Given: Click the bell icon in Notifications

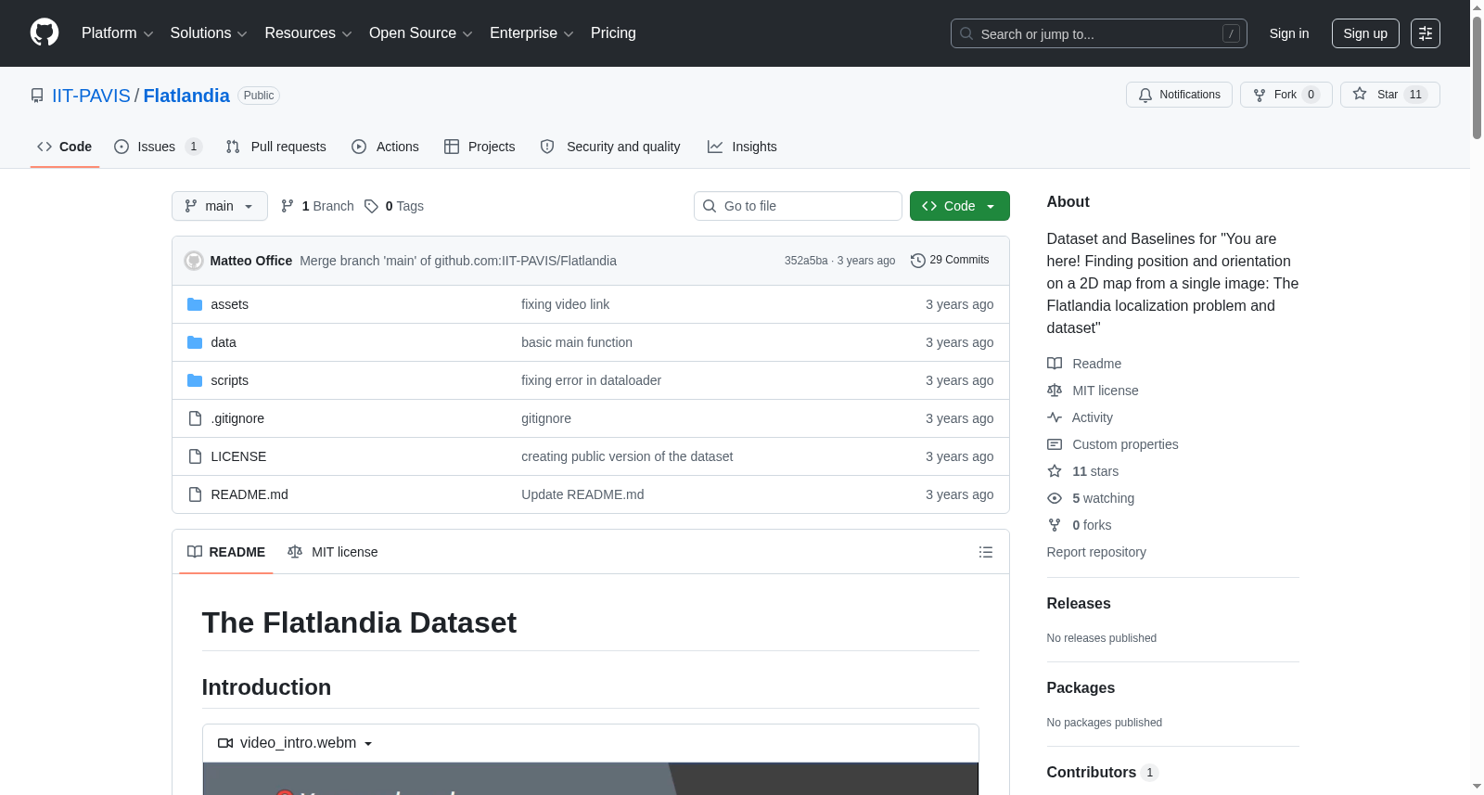Looking at the screenshot, I should coord(1145,95).
